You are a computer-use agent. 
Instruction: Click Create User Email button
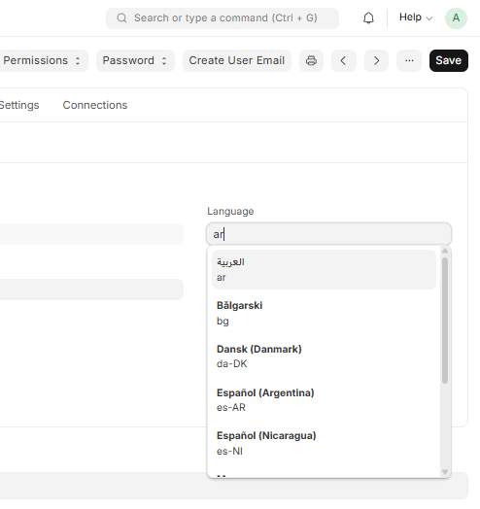pyautogui.click(x=237, y=60)
